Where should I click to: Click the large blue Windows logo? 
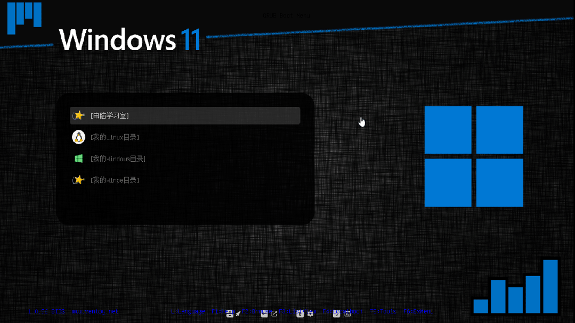474,156
